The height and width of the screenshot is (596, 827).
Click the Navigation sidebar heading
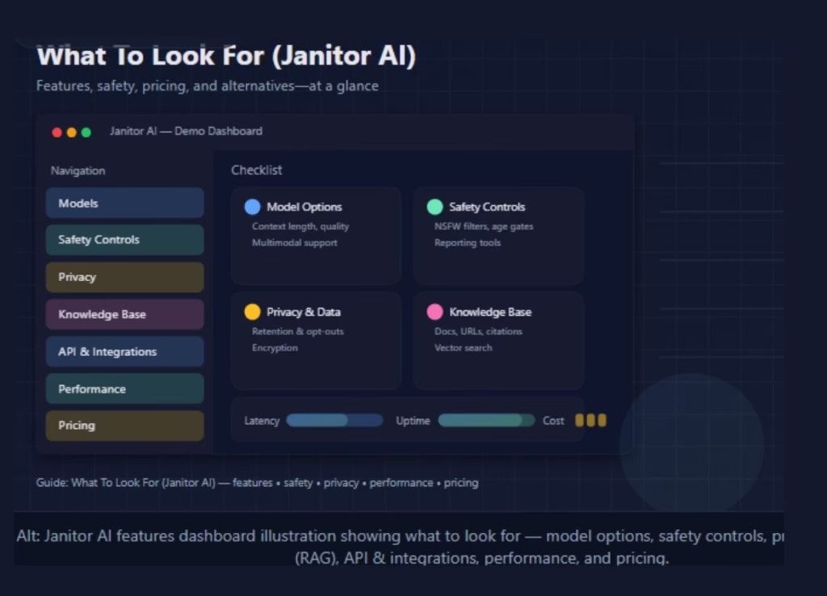[78, 170]
